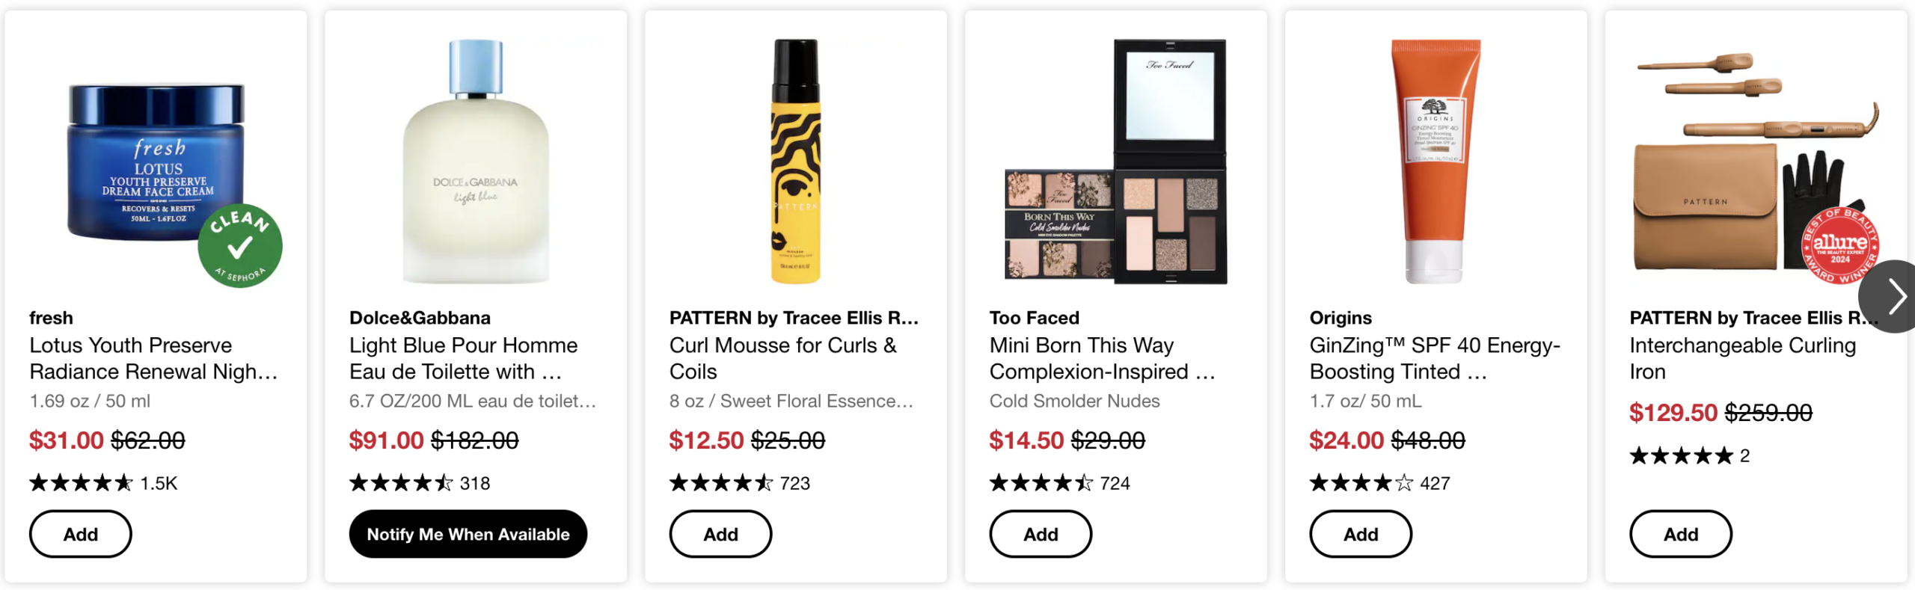1915x590 pixels.
Task: Add Too Faced Mini Born This Way palette
Action: (x=1040, y=534)
